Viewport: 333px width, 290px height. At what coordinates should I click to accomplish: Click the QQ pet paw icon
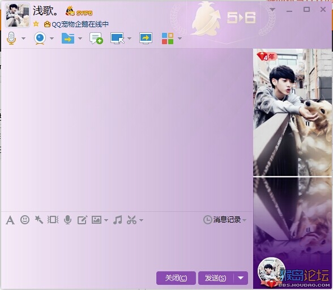(x=47, y=24)
